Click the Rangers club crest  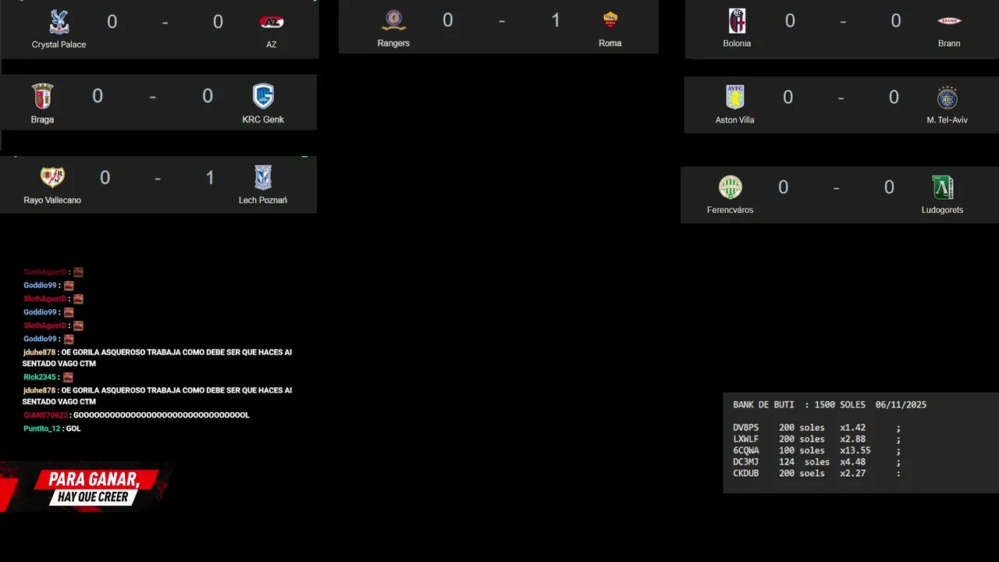pos(393,20)
